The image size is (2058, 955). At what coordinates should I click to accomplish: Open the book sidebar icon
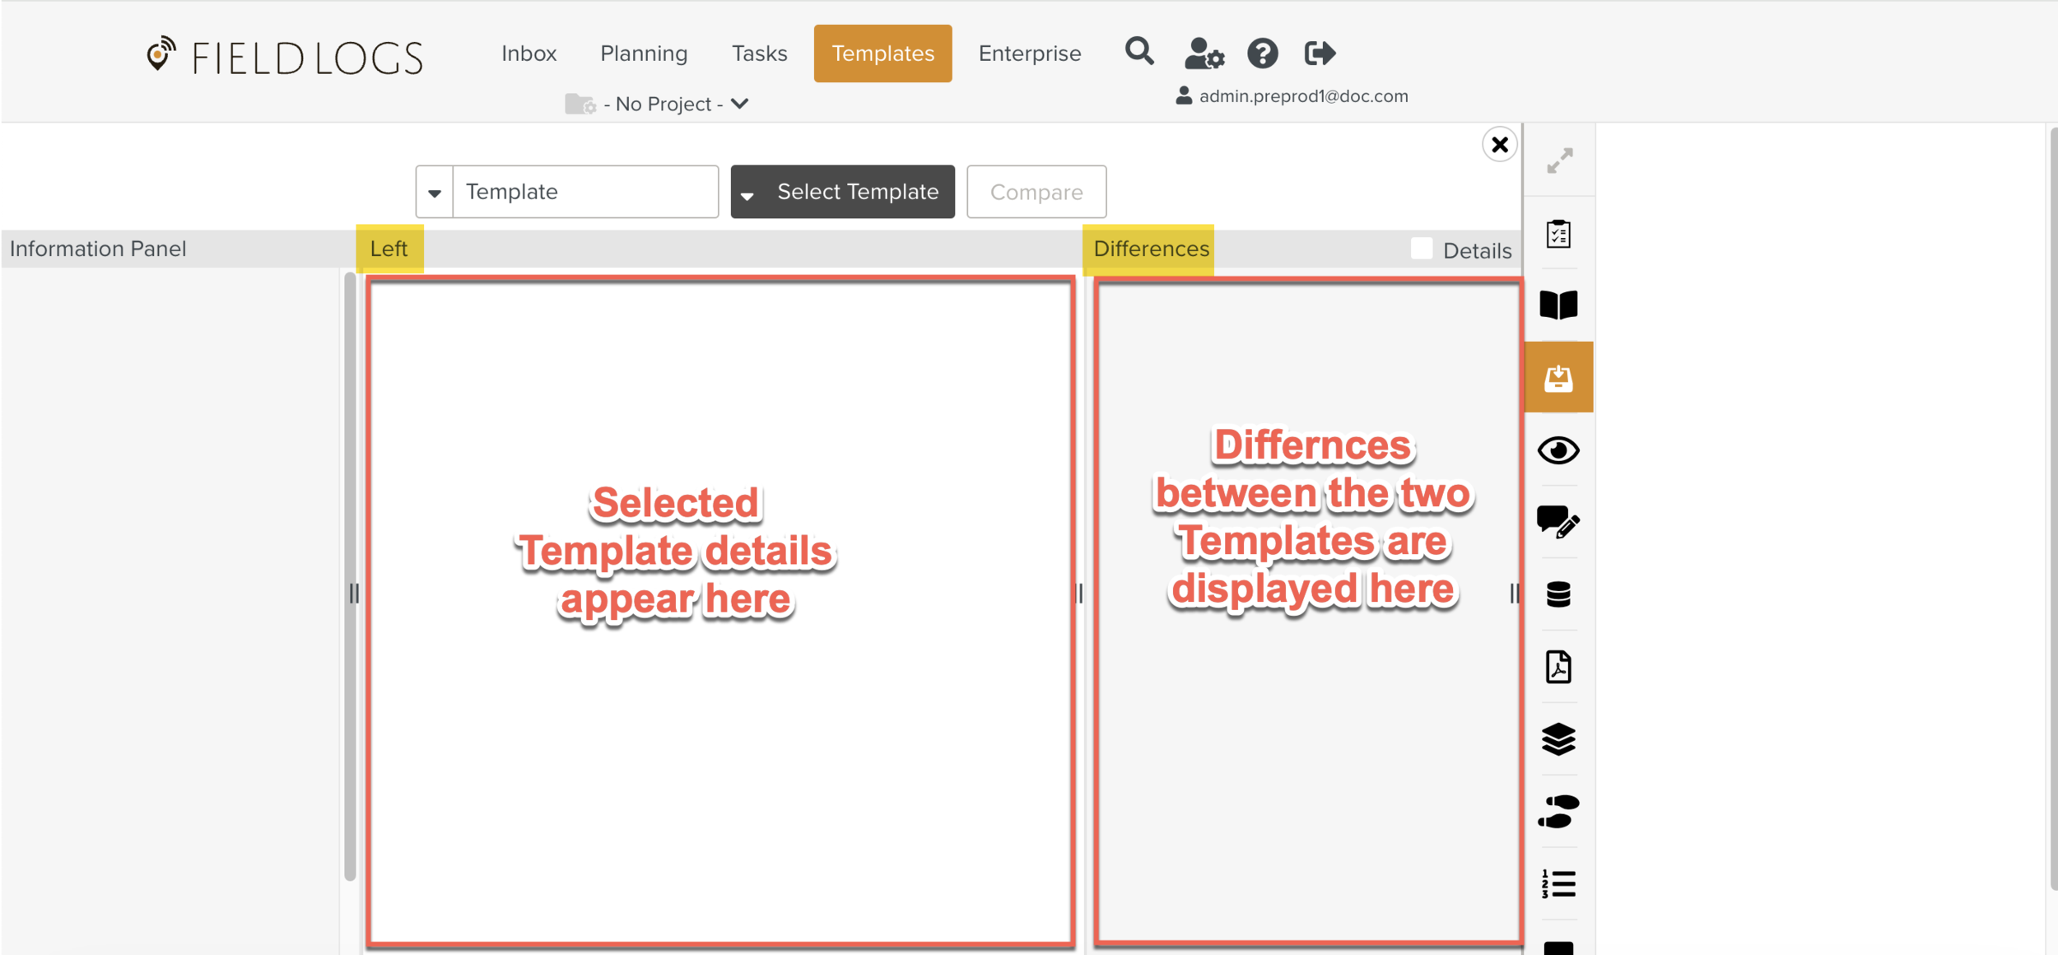click(1558, 305)
